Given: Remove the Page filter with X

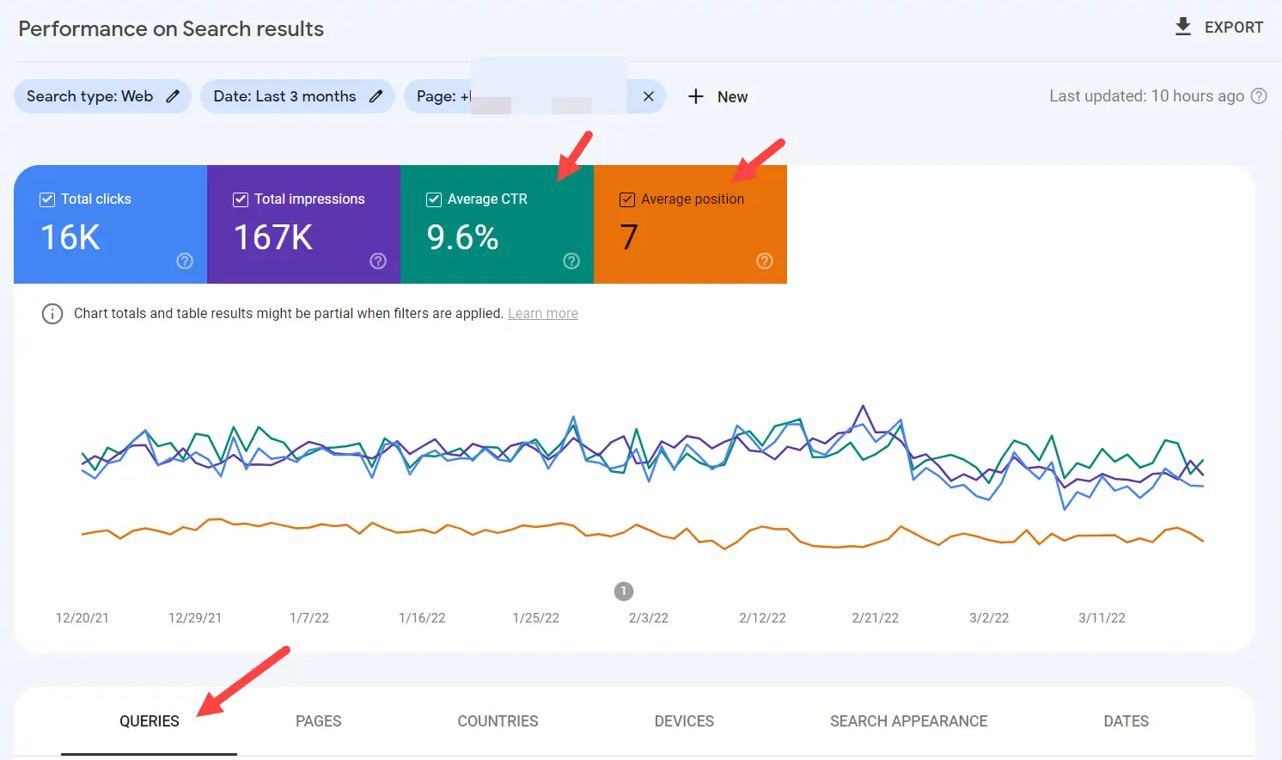Looking at the screenshot, I should coord(648,96).
